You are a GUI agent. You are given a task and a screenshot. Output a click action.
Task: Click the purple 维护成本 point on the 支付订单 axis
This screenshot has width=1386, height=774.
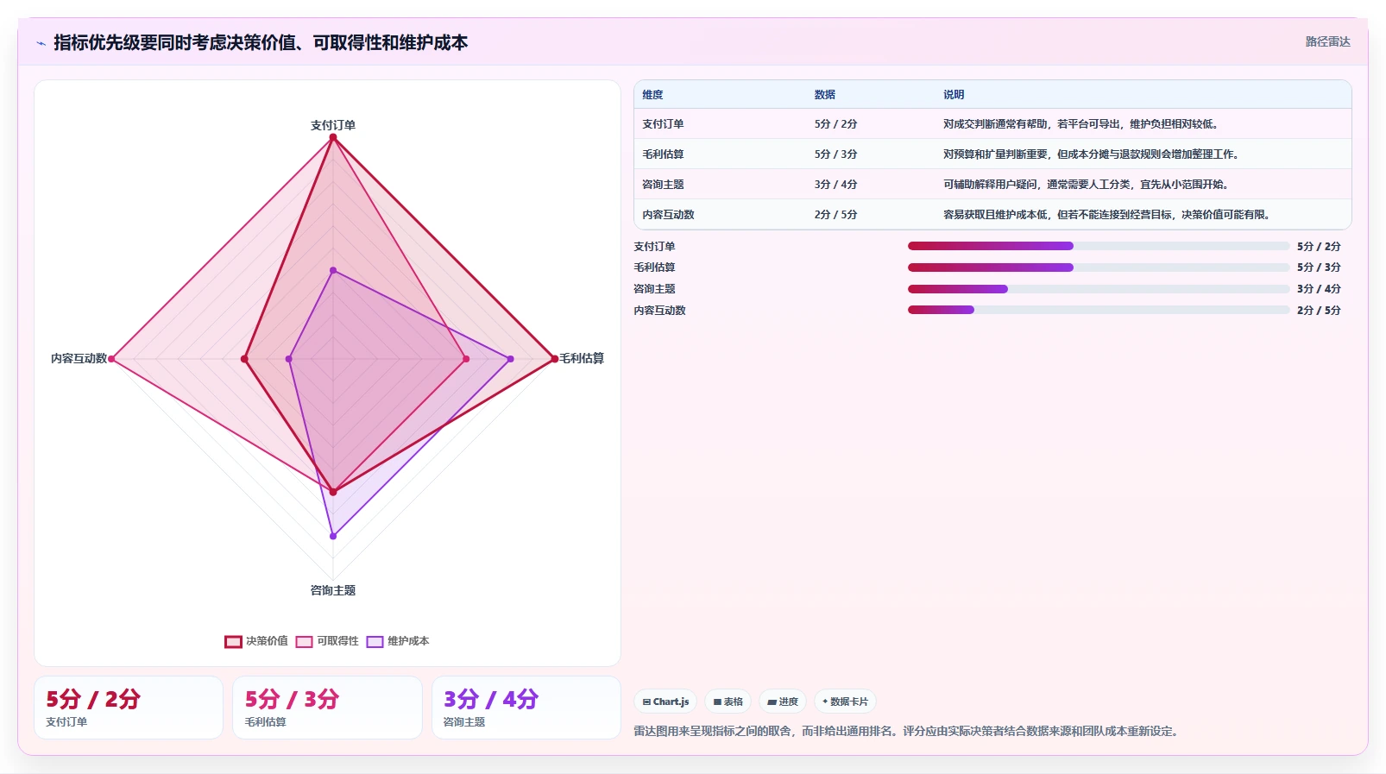pos(333,271)
